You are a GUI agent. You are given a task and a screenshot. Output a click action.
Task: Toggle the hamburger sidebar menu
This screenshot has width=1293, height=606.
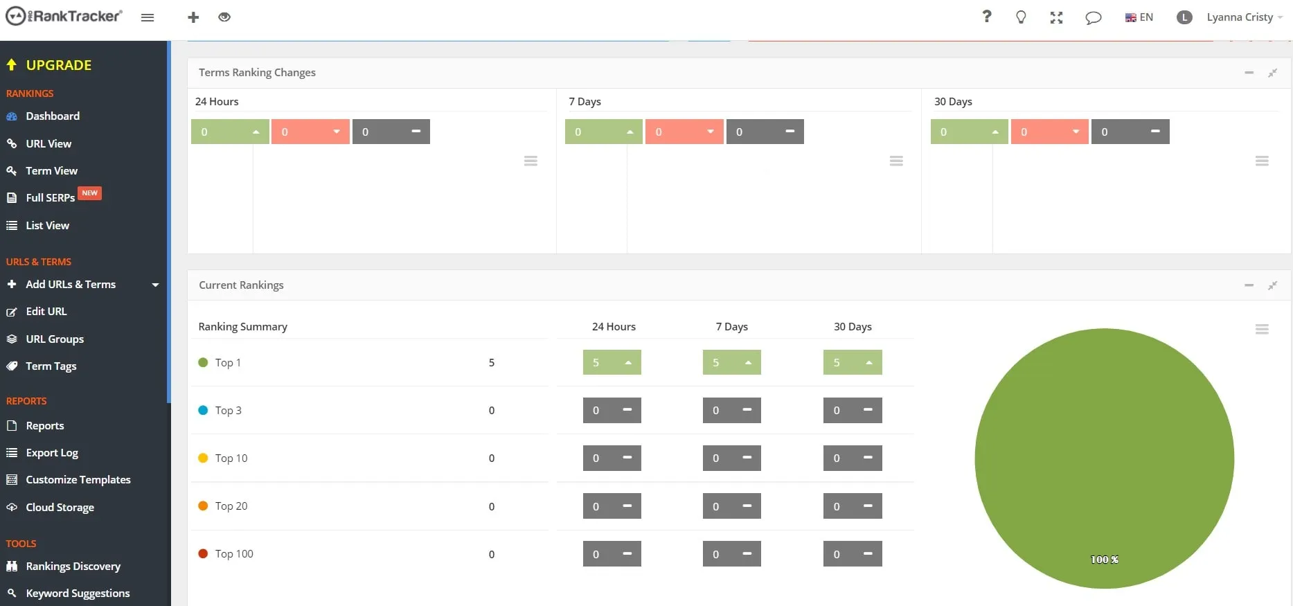[x=148, y=17]
